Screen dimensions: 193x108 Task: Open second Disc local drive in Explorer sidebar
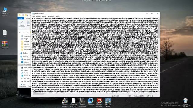[26, 81]
